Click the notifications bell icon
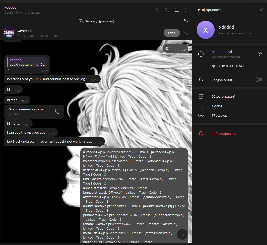 [201, 80]
